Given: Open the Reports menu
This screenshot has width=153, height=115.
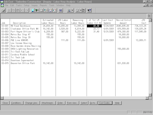Looking at the screenshot, I should click(43, 5).
